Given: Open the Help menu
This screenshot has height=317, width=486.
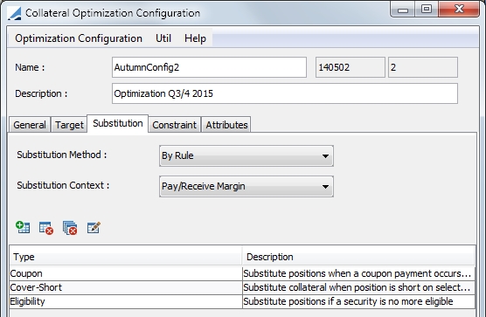Looking at the screenshot, I should tap(195, 38).
